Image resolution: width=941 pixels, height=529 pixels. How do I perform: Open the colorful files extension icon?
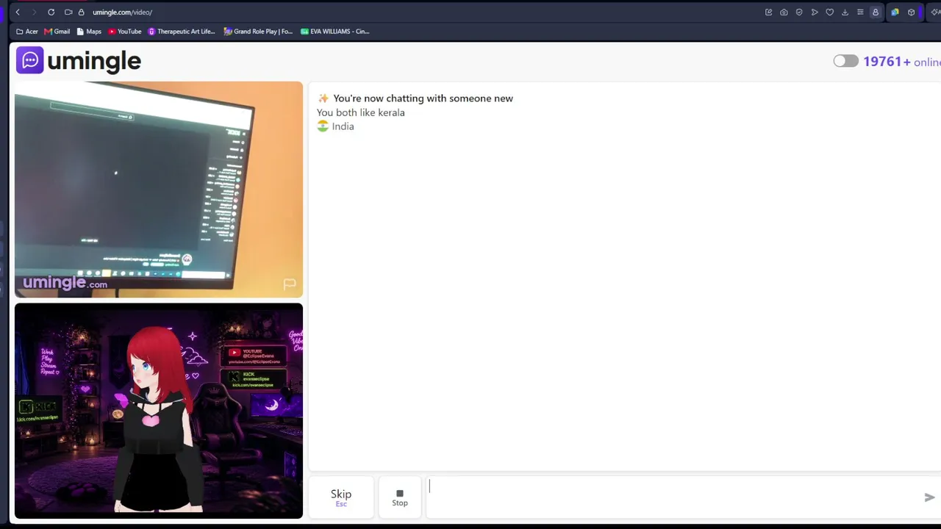tap(895, 12)
